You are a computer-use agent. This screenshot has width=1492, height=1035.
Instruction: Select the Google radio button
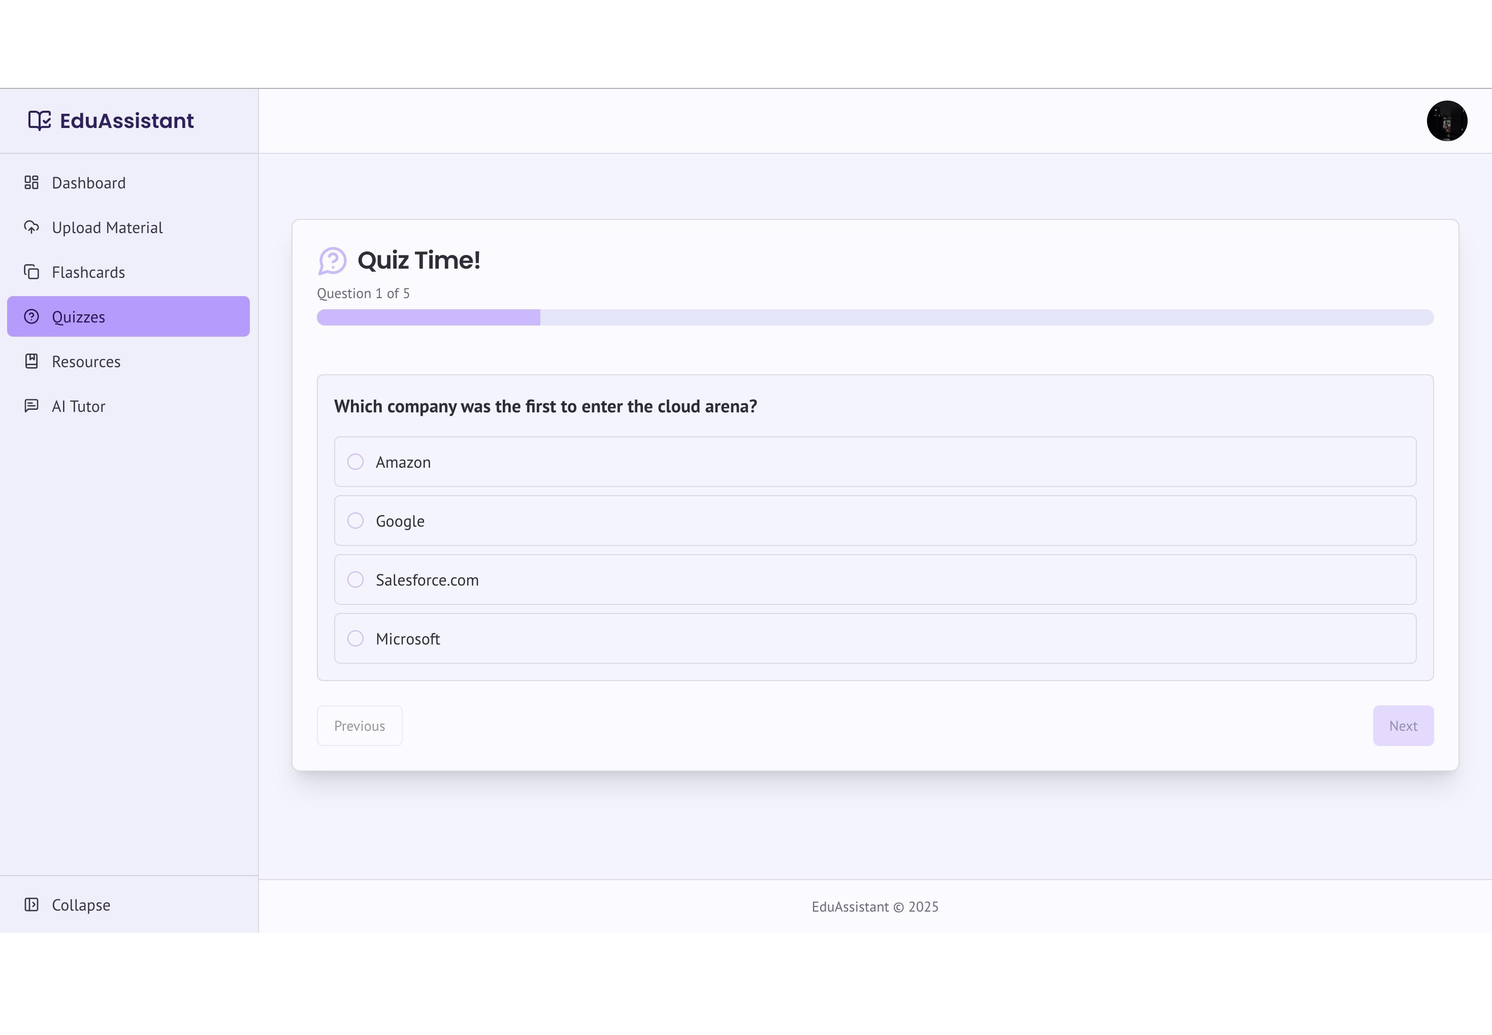pos(355,521)
